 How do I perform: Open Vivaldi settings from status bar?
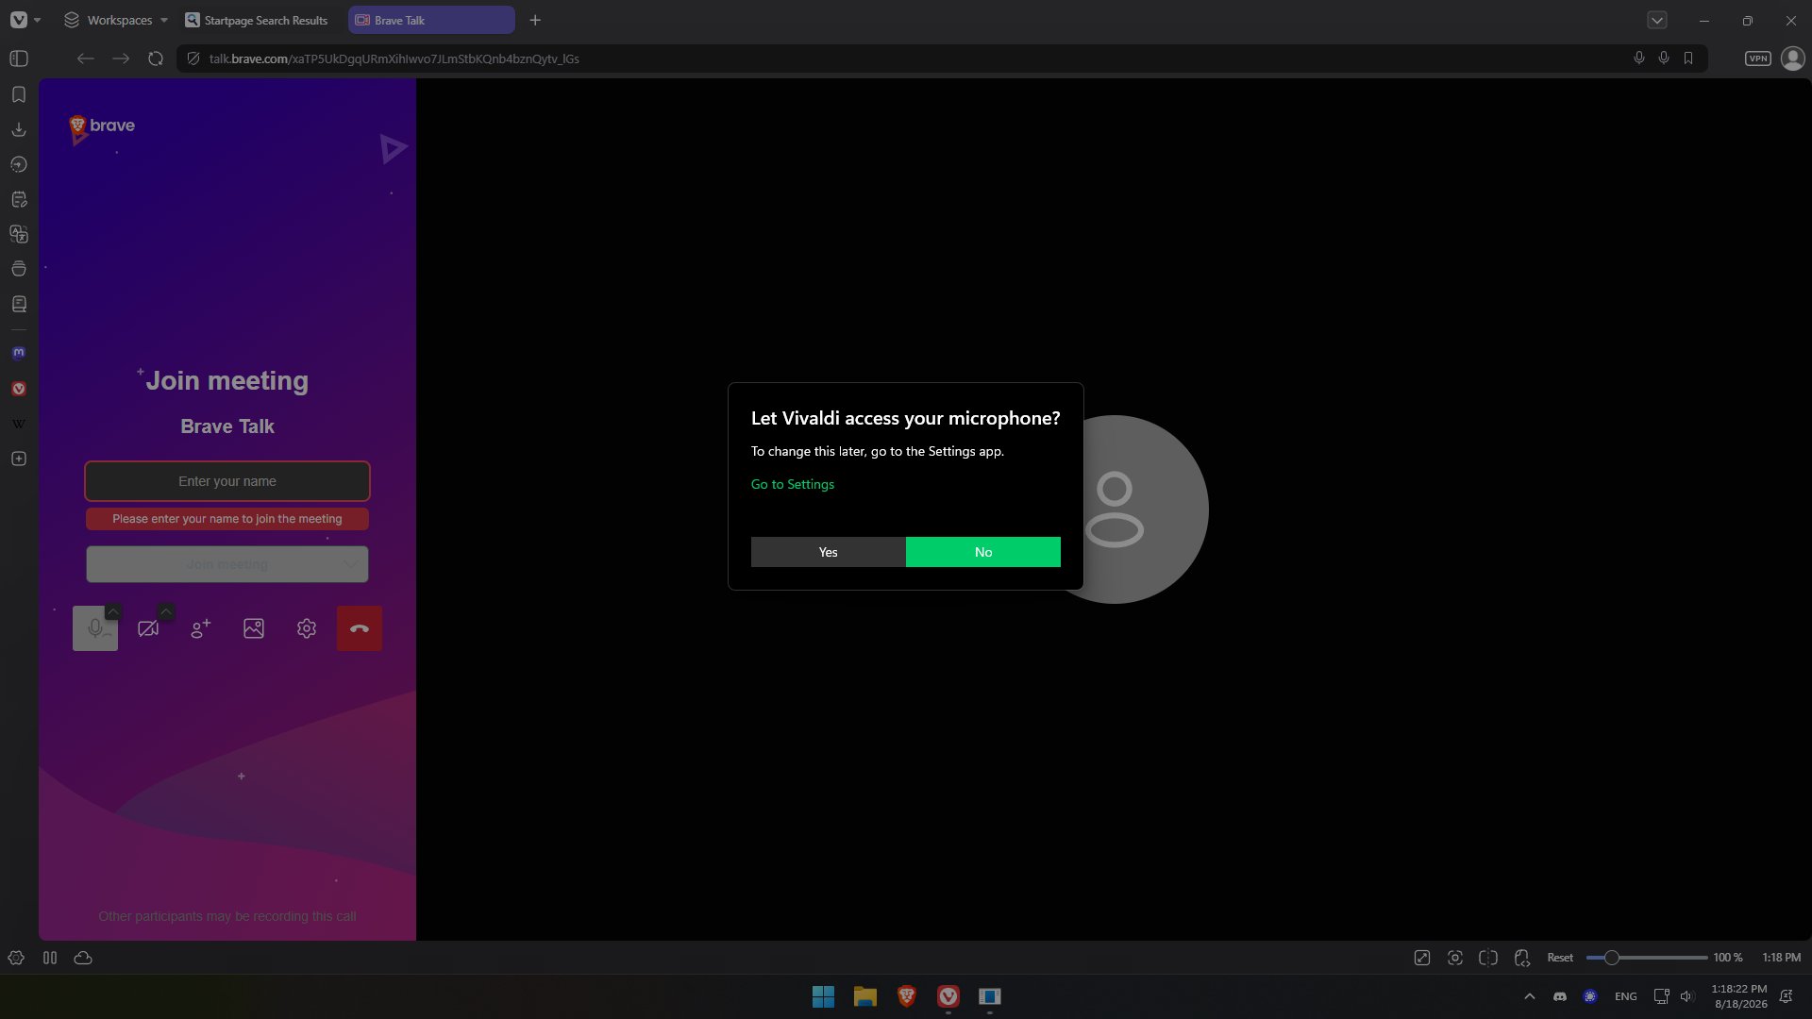pos(16,958)
